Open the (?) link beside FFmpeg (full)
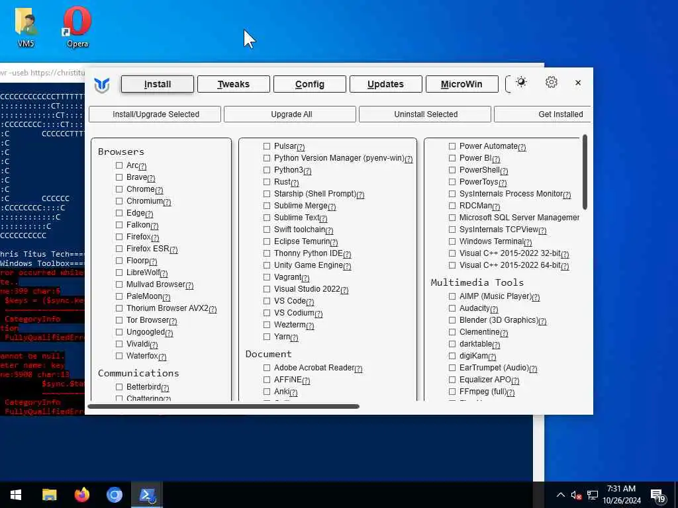678x508 pixels. 510,393
